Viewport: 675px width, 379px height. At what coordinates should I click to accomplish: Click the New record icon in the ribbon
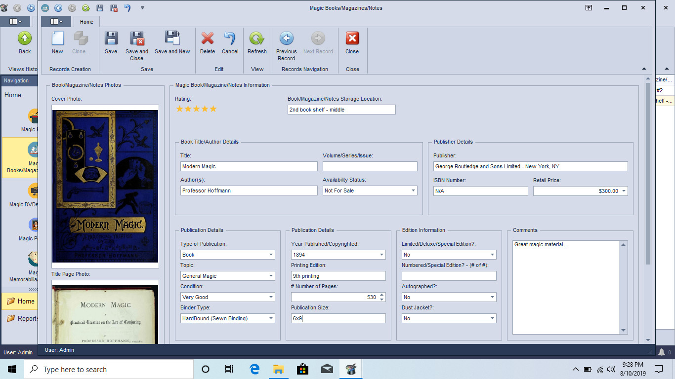click(57, 38)
